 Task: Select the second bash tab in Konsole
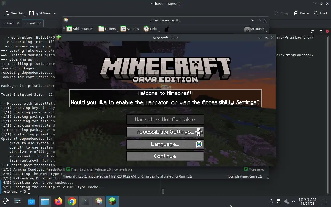30,23
